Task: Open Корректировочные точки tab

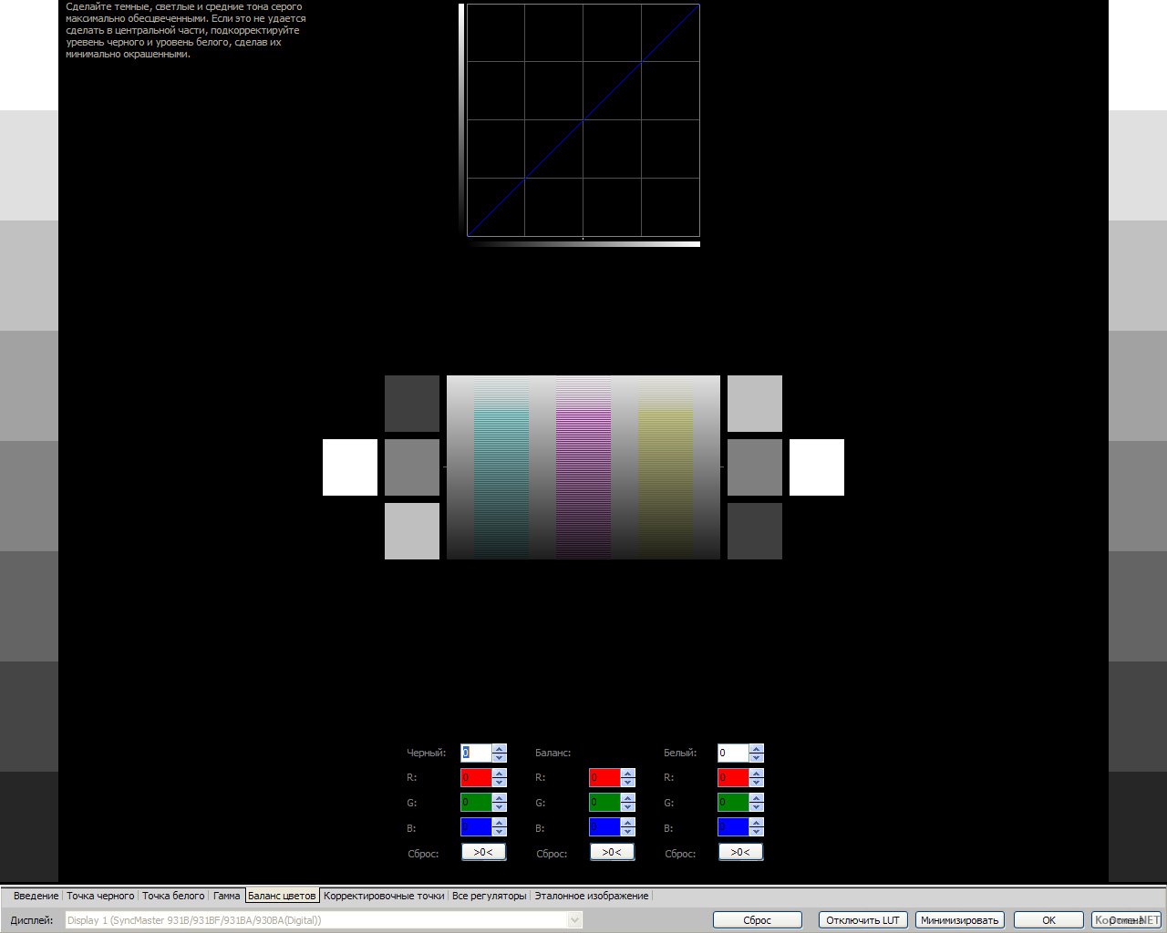Action: (384, 896)
